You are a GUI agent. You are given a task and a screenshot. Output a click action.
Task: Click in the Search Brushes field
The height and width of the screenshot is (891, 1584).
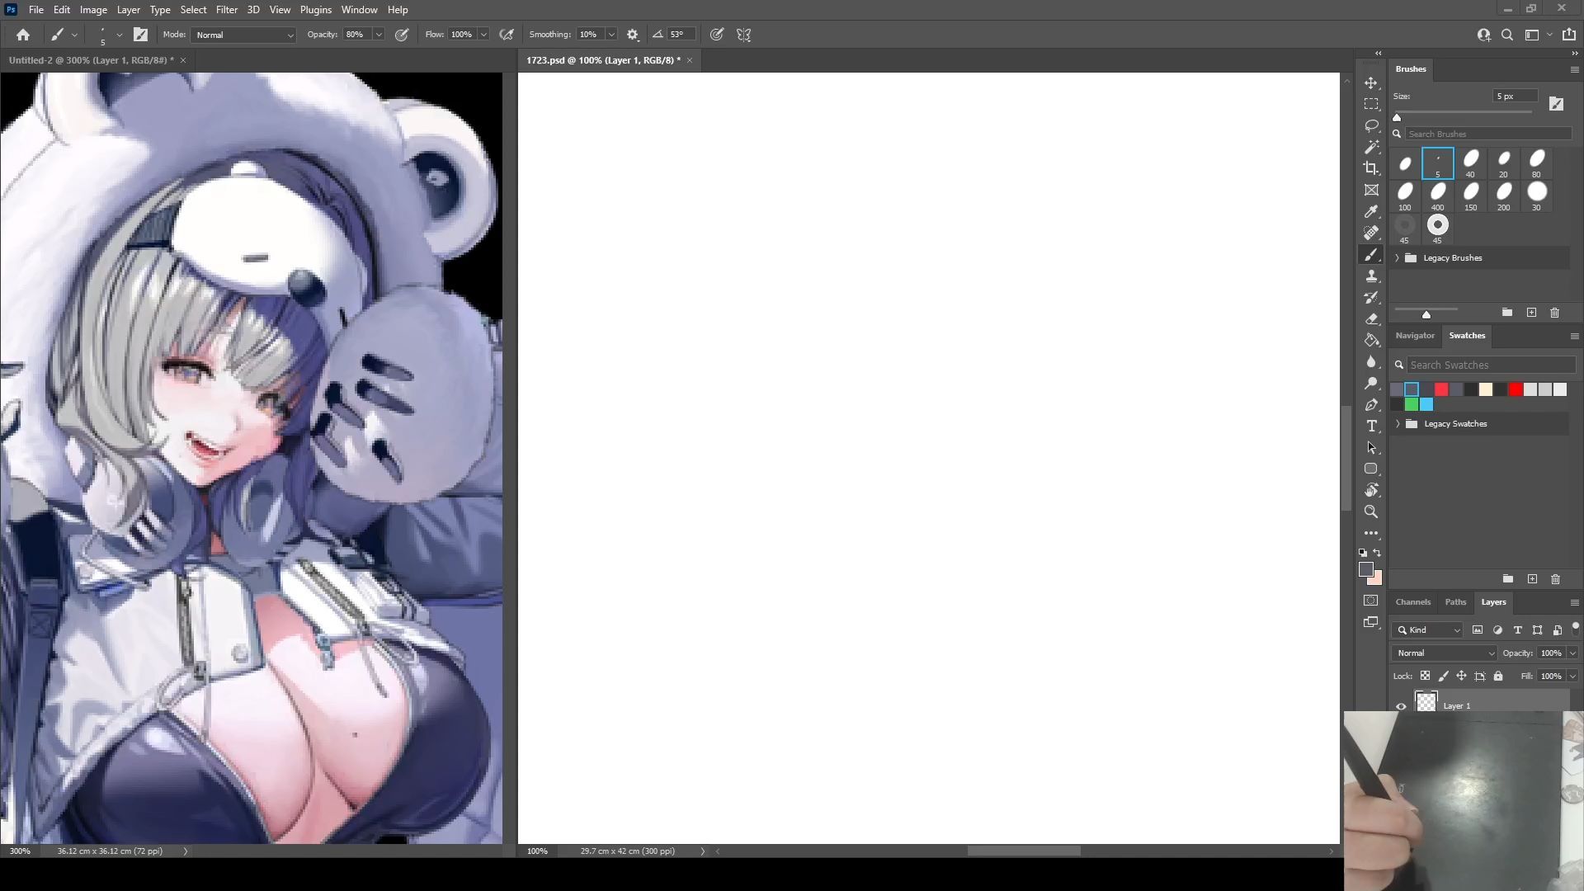(x=1488, y=134)
